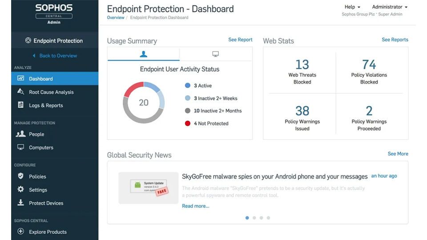
Task: Select the third news carousel dot
Action: pos(261,218)
